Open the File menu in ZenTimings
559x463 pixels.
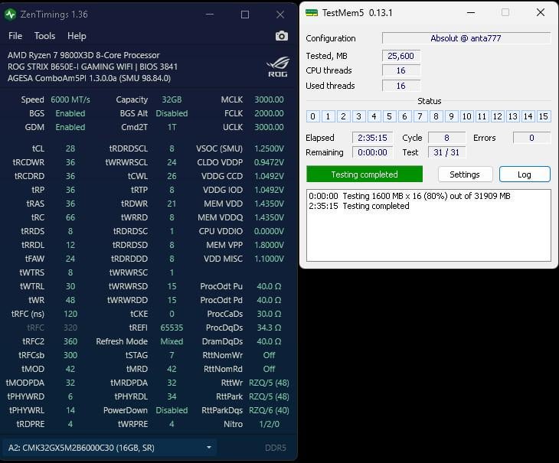pyautogui.click(x=15, y=36)
